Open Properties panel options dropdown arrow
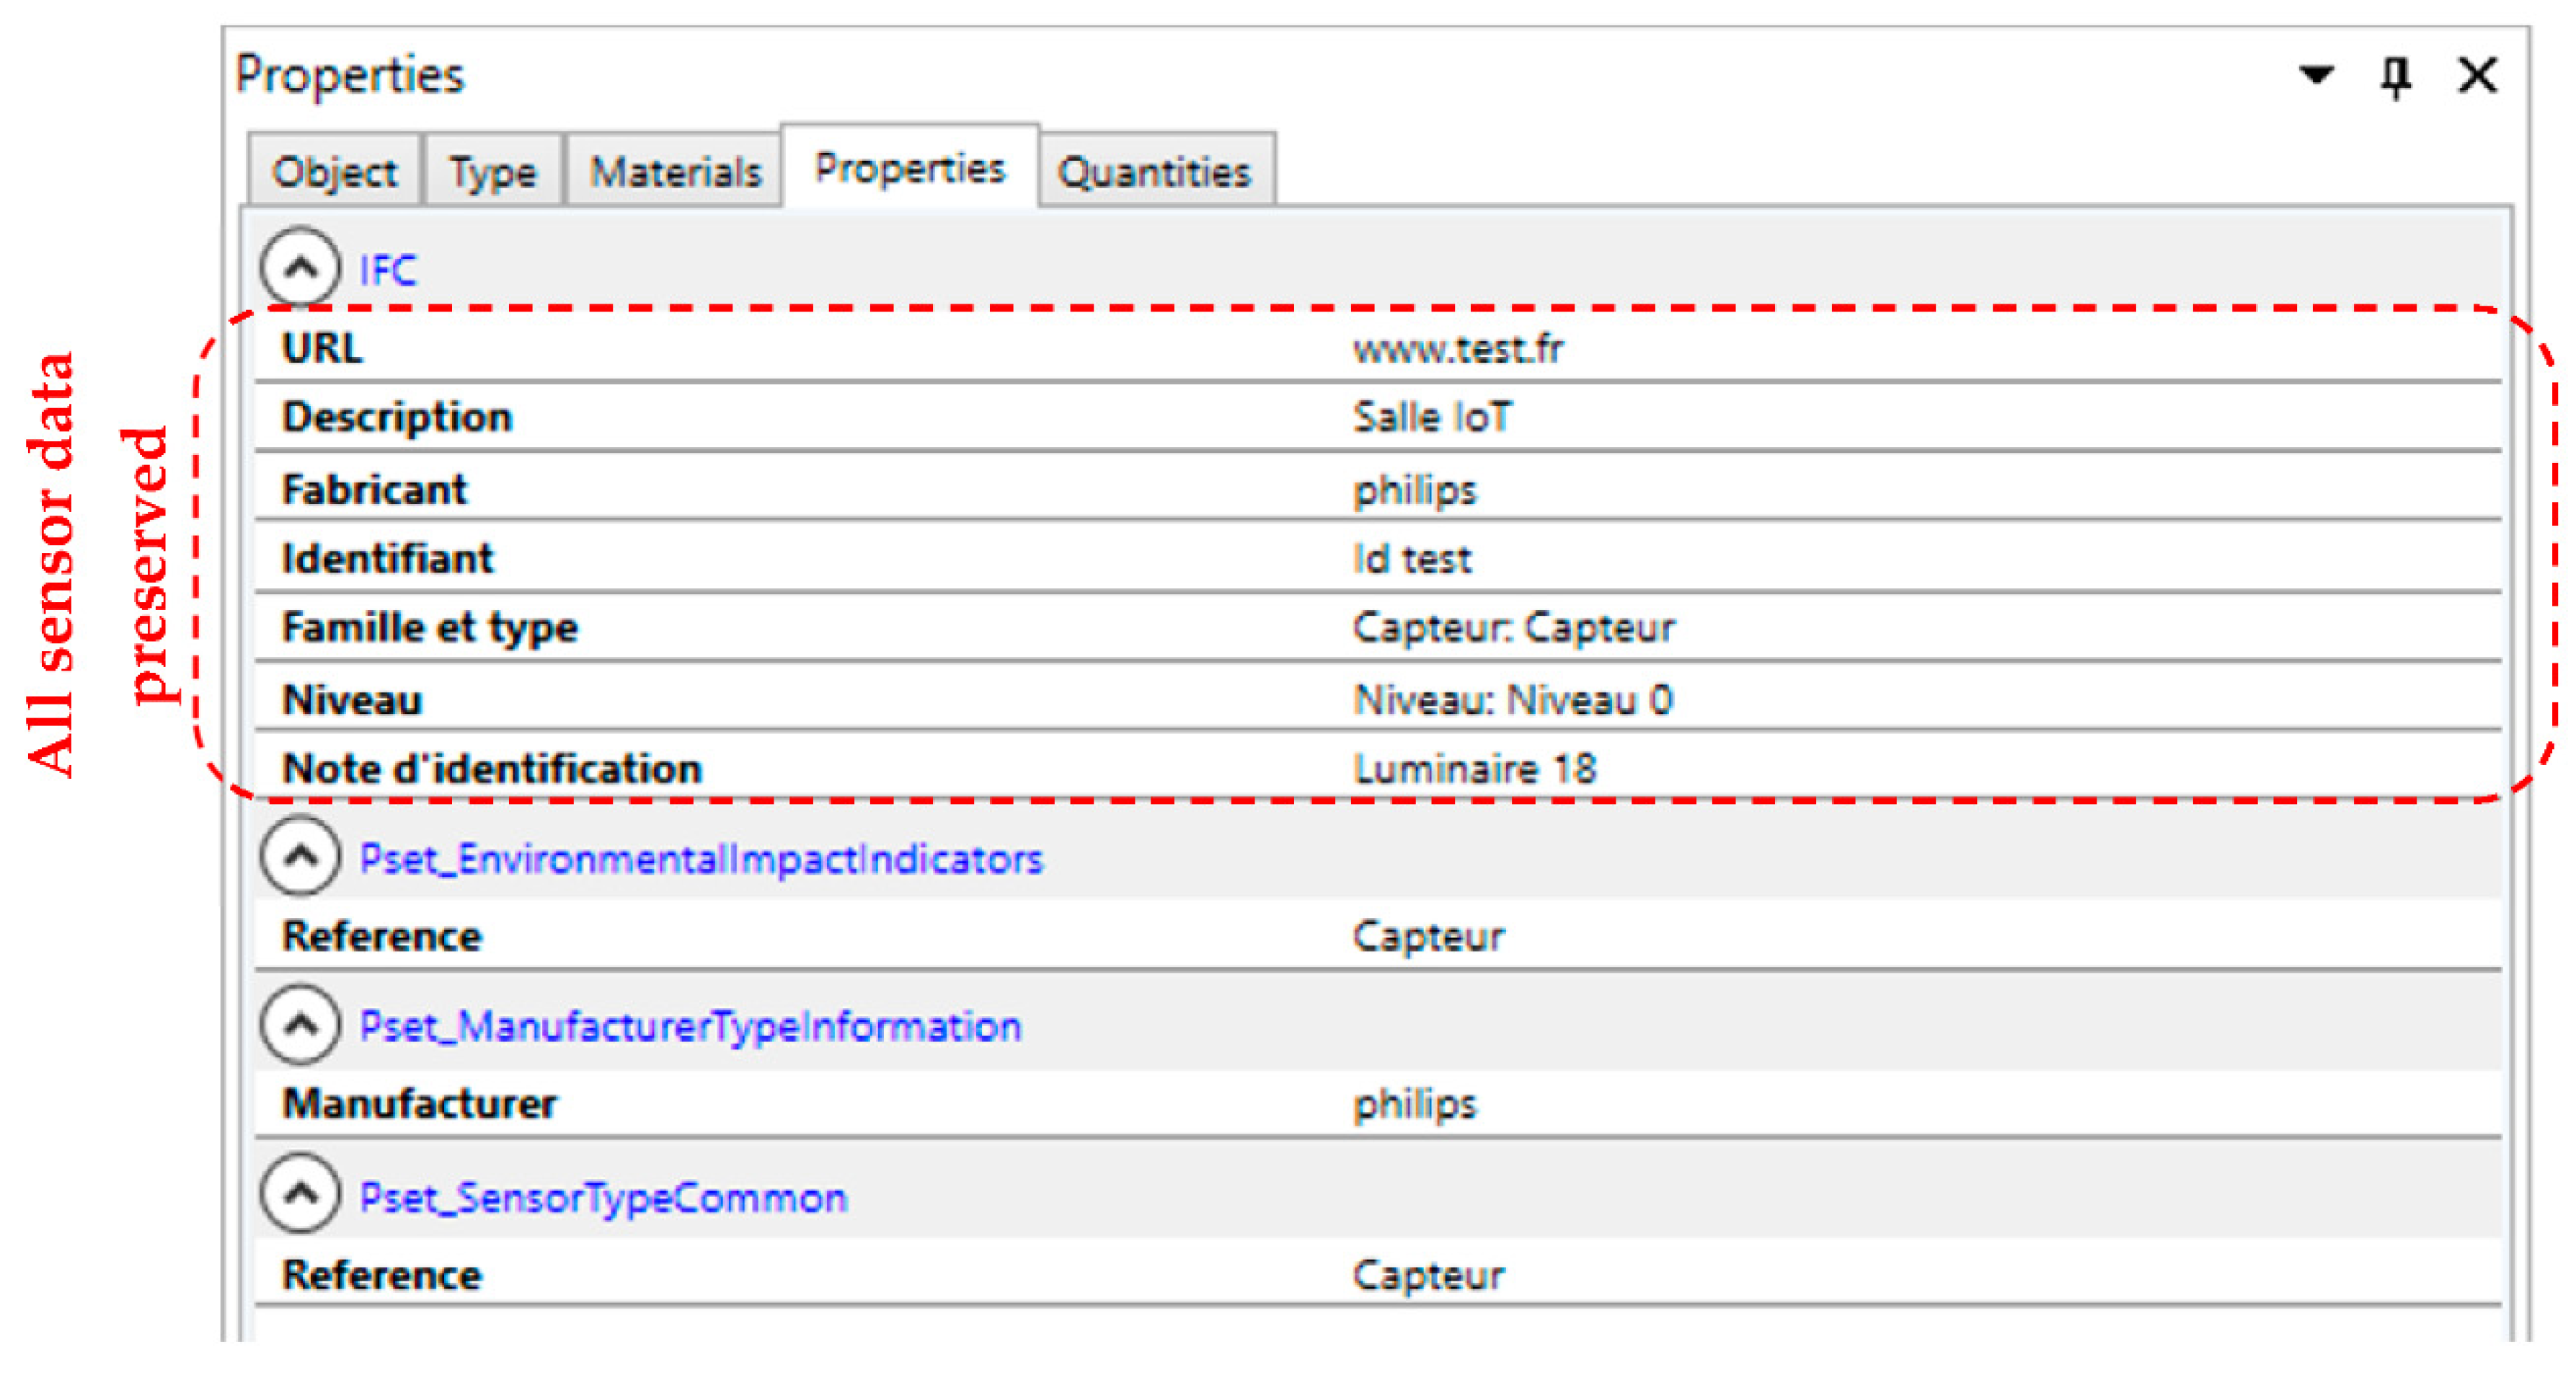This screenshot has height=1378, width=2576. pyautogui.click(x=2316, y=74)
